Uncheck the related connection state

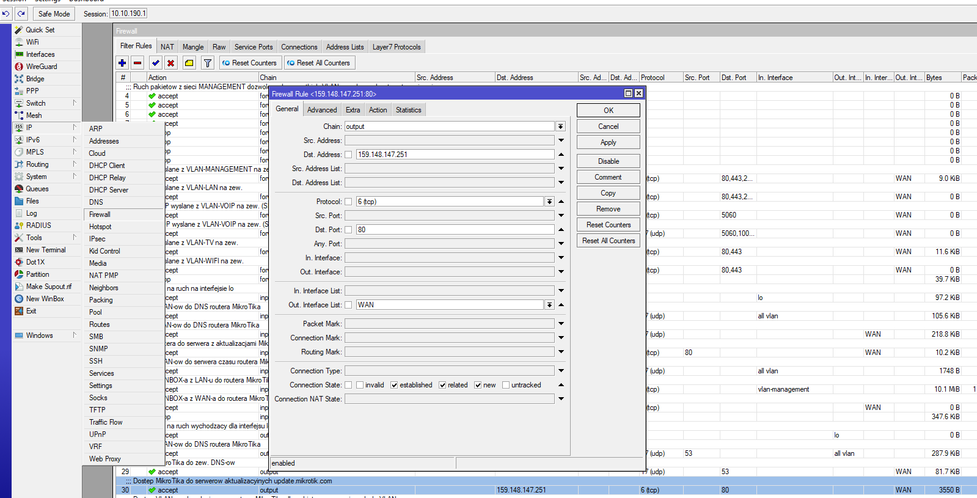pos(442,385)
